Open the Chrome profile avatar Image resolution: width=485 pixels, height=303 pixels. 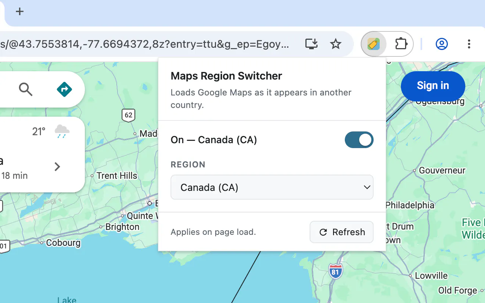click(x=442, y=44)
